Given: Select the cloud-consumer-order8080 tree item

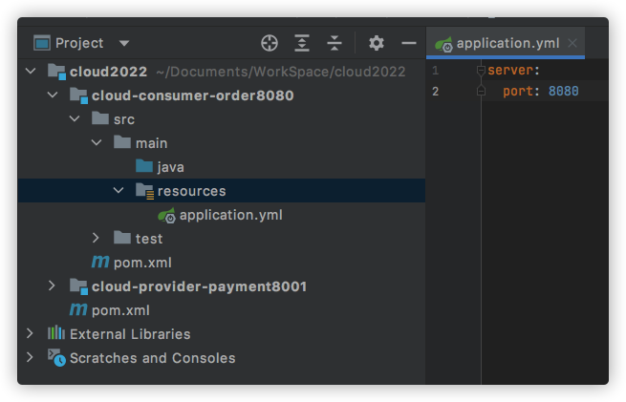Looking at the screenshot, I should [x=192, y=95].
